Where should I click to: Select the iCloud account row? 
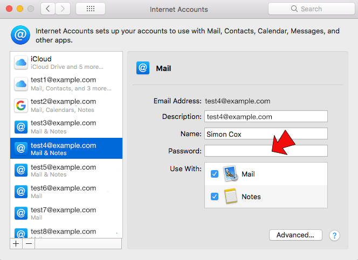pos(66,62)
